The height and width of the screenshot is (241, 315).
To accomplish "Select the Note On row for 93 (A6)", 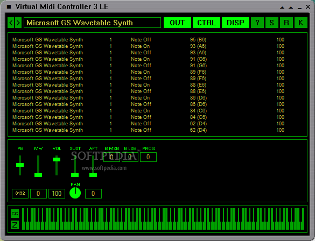I will click(x=148, y=46).
